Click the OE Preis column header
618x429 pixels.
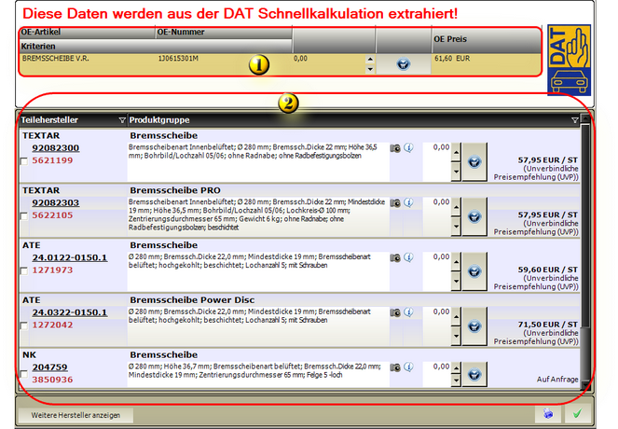click(487, 39)
